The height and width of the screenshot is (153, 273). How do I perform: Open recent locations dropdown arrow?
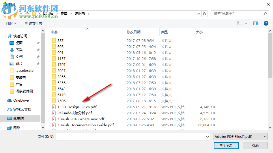coord(21,13)
